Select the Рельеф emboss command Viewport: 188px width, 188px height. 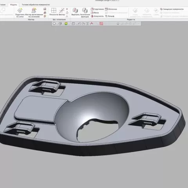(x=110, y=16)
